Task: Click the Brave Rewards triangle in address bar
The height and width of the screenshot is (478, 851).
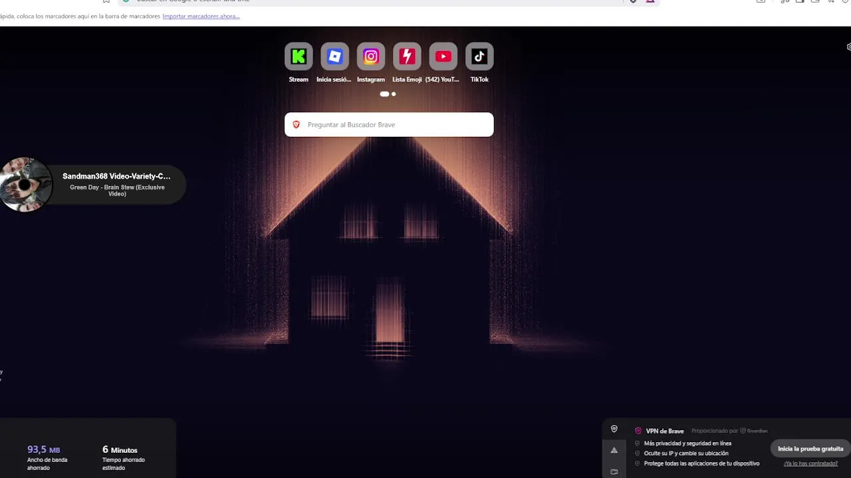Action: (650, 1)
